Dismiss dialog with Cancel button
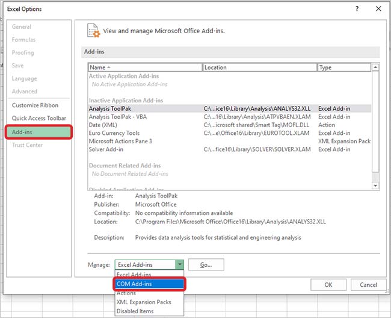391x318 pixels. 368,285
